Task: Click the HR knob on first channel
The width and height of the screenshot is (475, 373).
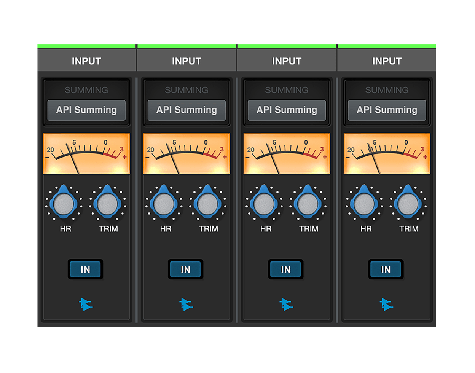Action: point(64,203)
